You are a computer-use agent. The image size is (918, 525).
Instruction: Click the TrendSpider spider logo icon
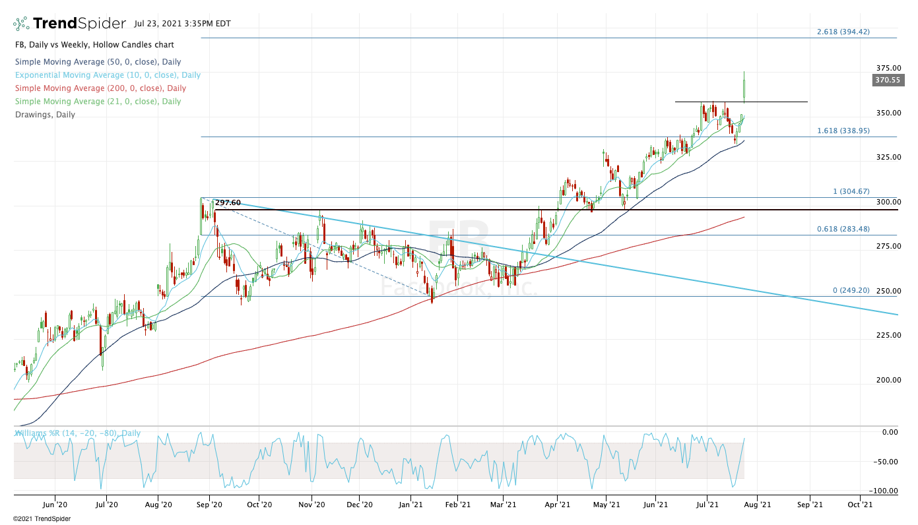[21, 24]
